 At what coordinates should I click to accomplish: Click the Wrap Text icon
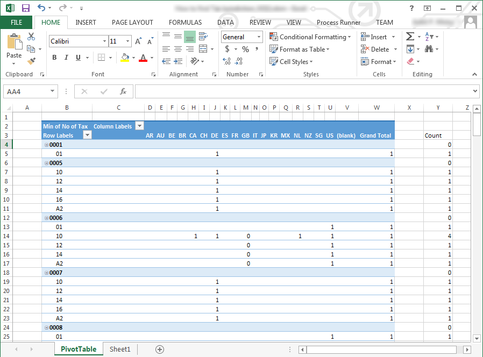pos(203,37)
